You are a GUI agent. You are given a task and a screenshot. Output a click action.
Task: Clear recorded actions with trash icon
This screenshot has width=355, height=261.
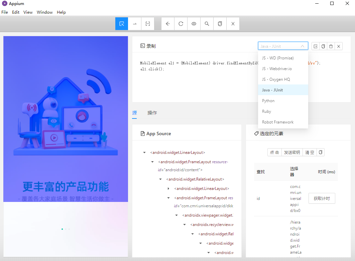pos(331,46)
